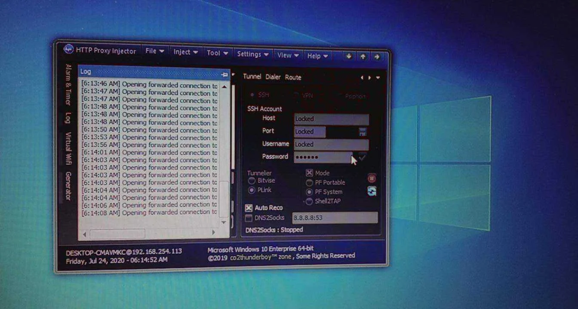Click the 'Tunnelier' group label
The image size is (578, 309).
[259, 173]
